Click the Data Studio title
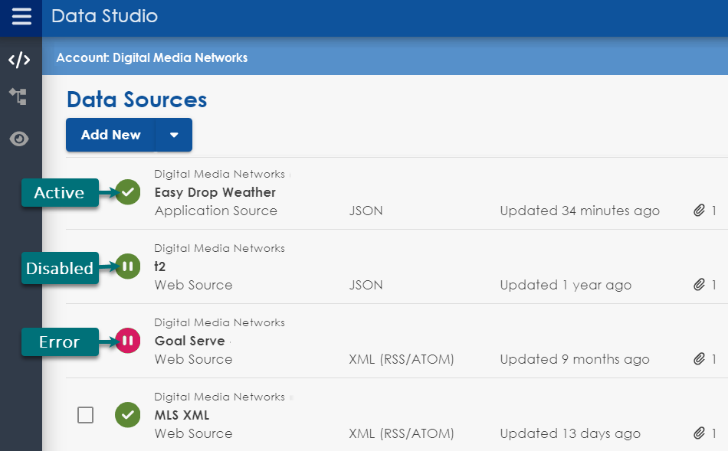 tap(104, 16)
